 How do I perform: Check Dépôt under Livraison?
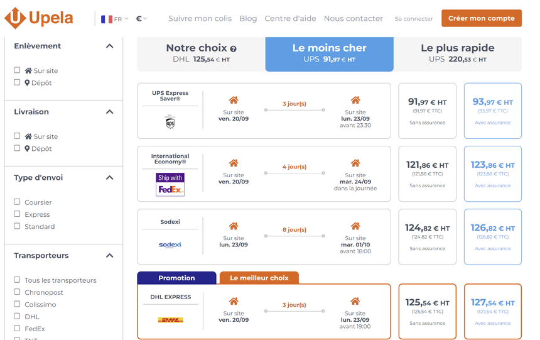(x=17, y=148)
